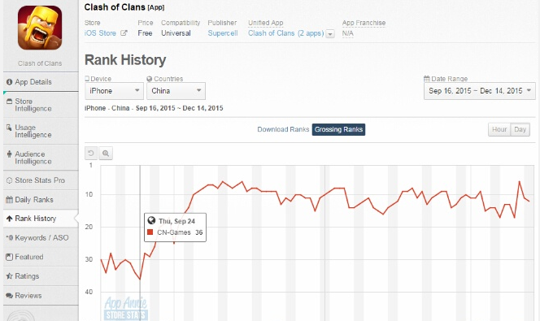Click the chart reset (undo) icon
Viewport: 540px width, 321px height.
pyautogui.click(x=91, y=154)
